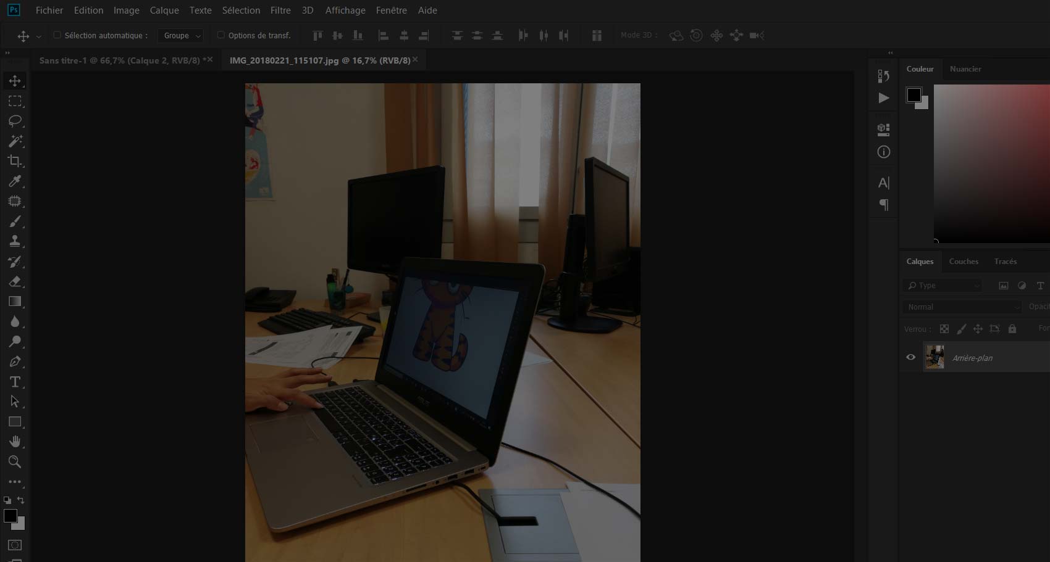This screenshot has width=1050, height=562.
Task: Click the Arrière-plan layer thumbnail
Action: [x=934, y=357]
